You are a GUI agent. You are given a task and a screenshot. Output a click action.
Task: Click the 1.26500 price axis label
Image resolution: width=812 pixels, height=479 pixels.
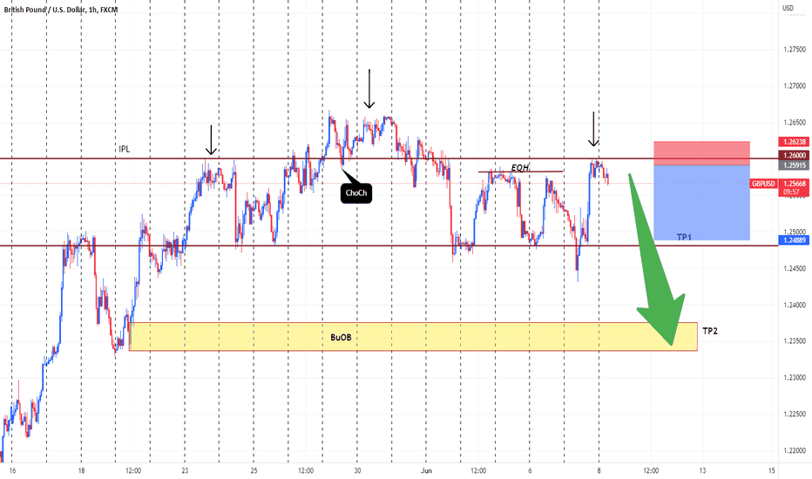tap(795, 123)
